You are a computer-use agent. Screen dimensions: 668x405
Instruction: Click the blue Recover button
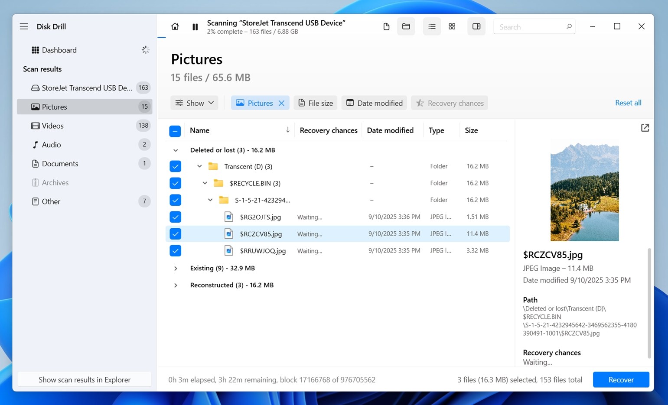pos(621,379)
